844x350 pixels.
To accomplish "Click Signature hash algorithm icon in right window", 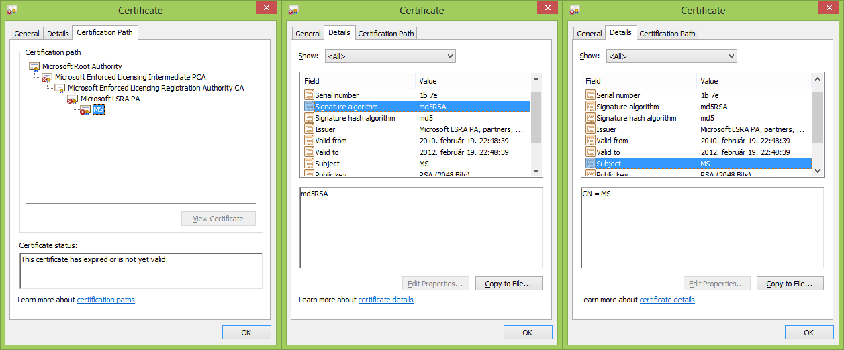I will [590, 118].
